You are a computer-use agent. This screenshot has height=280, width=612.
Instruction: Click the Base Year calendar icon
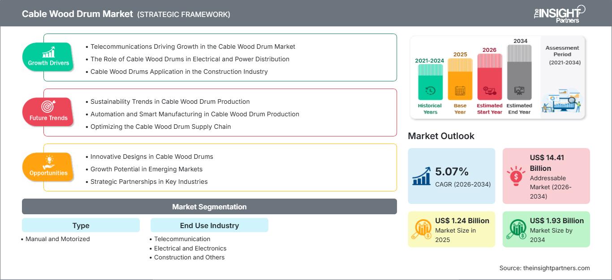pyautogui.click(x=460, y=91)
